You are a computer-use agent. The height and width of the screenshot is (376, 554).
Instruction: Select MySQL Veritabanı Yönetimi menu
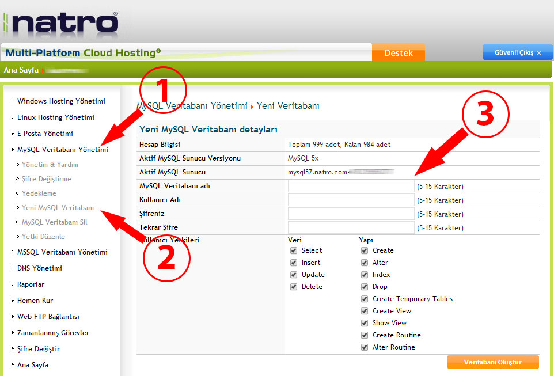63,150
